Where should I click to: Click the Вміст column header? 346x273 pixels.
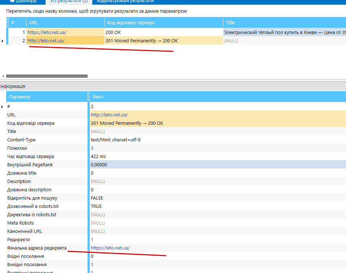point(218,97)
